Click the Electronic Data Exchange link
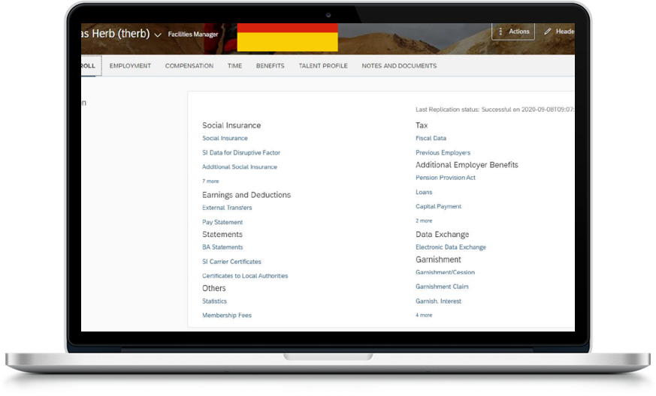 coord(451,247)
